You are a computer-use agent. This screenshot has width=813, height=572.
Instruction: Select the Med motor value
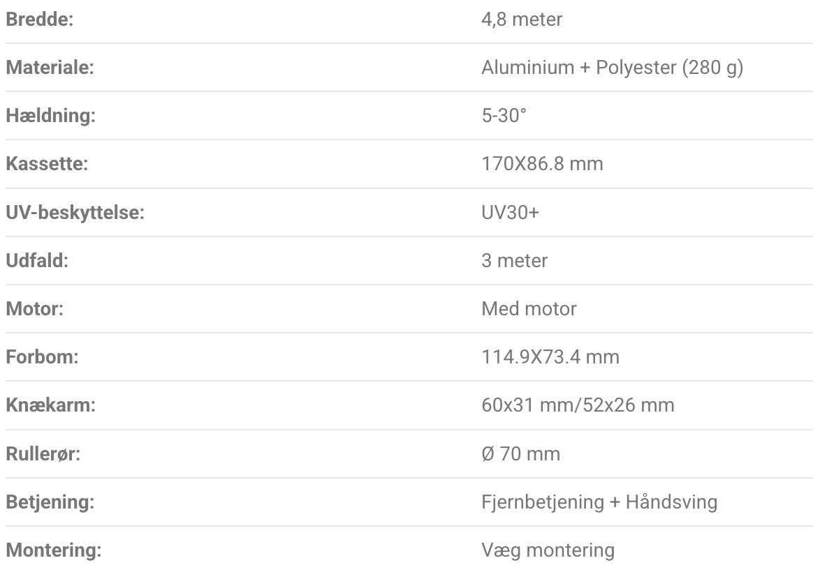(529, 308)
